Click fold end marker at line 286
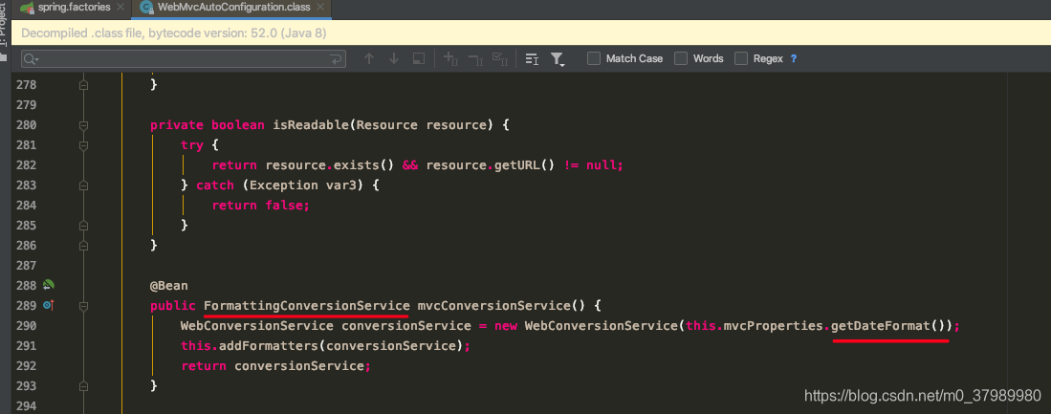The width and height of the screenshot is (1051, 414). click(84, 245)
